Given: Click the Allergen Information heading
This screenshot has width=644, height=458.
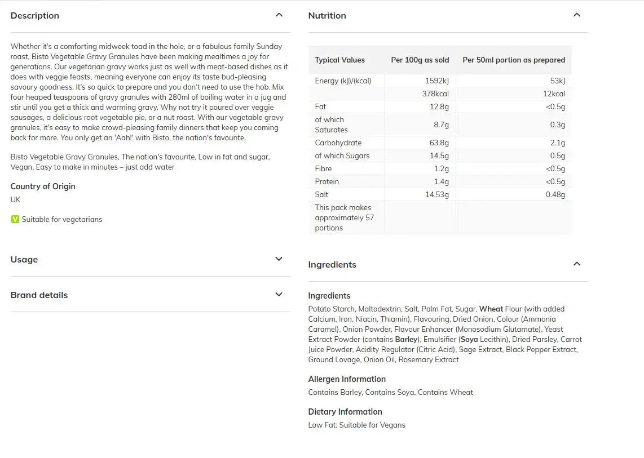Looking at the screenshot, I should (347, 379).
